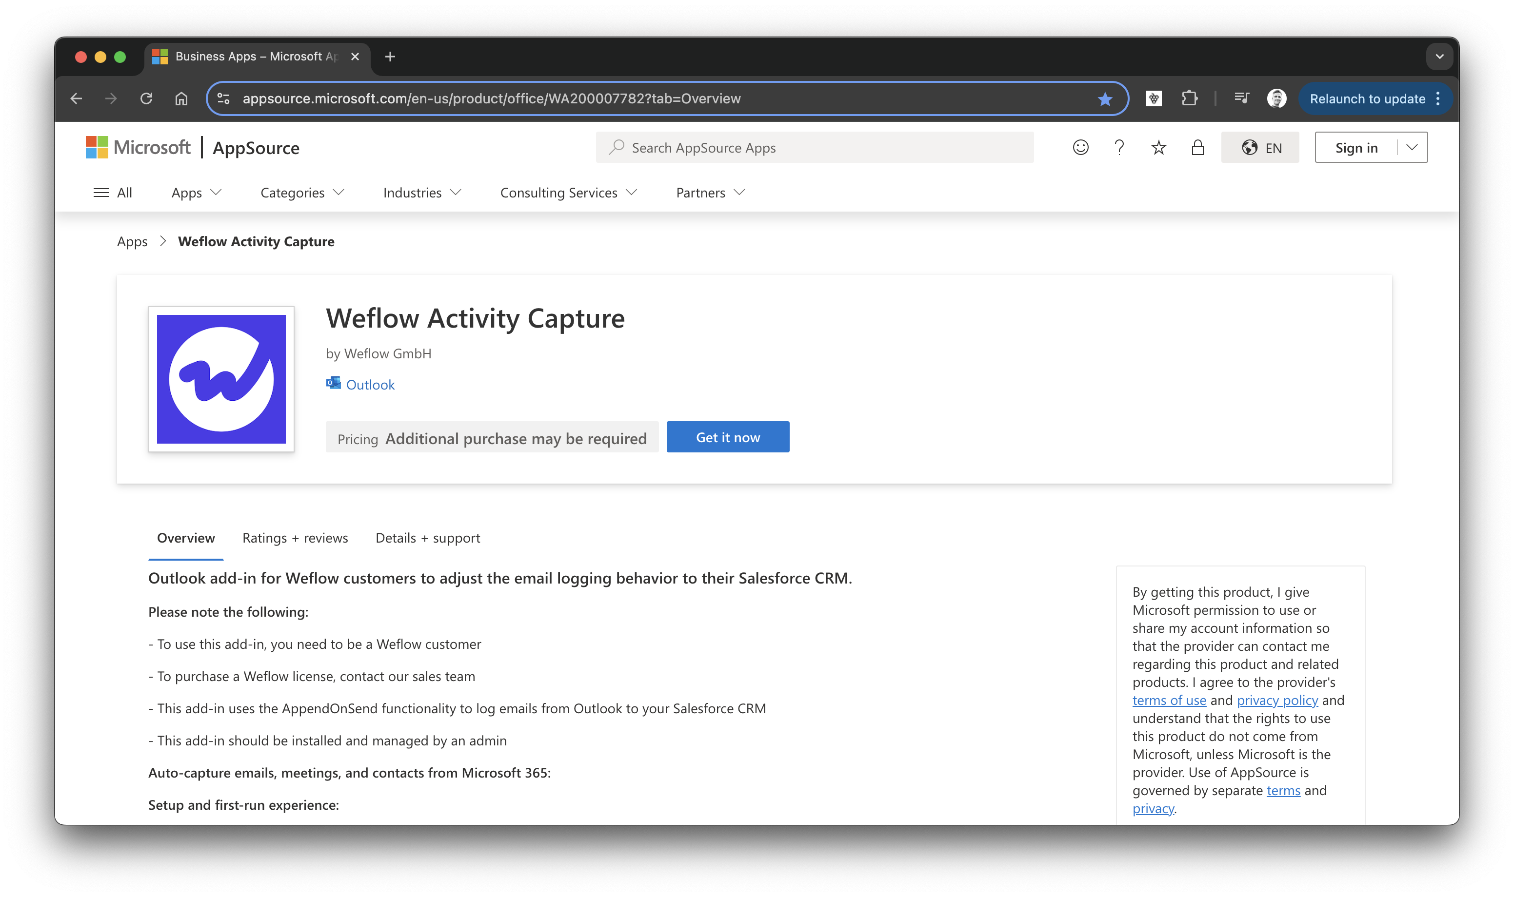Image resolution: width=1514 pixels, height=897 pixels.
Task: Click the Weflow Activity Capture title heading
Action: (x=475, y=318)
